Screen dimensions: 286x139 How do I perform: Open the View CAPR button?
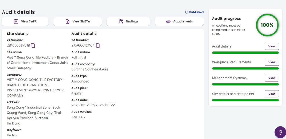click(25, 21)
